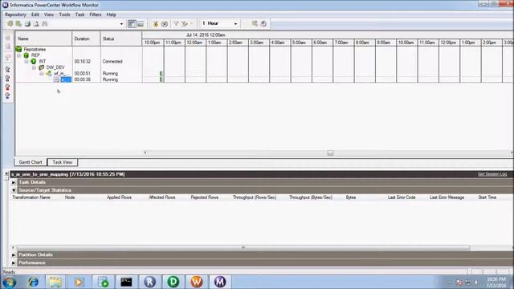Expand the Task Details section
514x289 pixels.
(14, 182)
